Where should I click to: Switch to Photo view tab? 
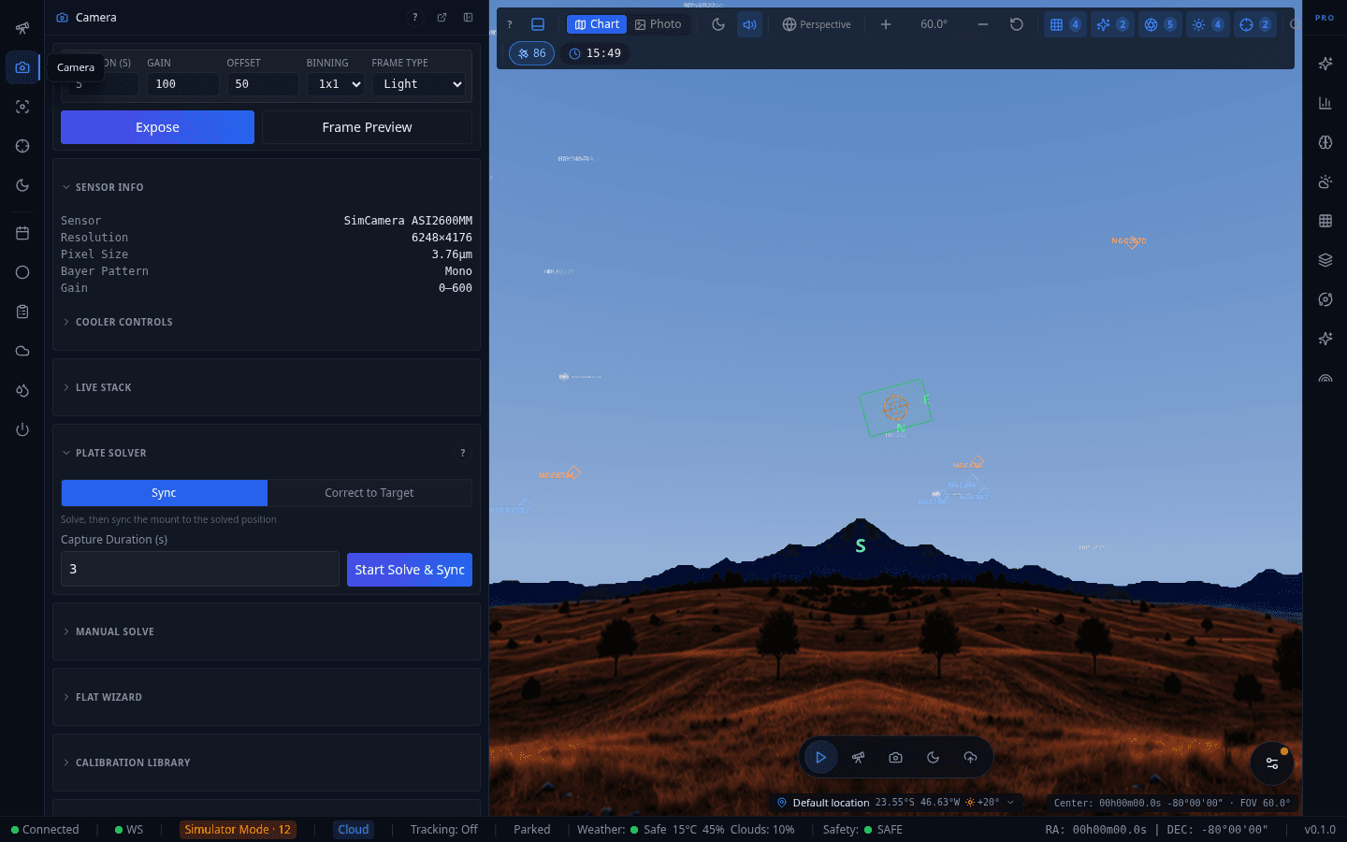[x=659, y=24]
